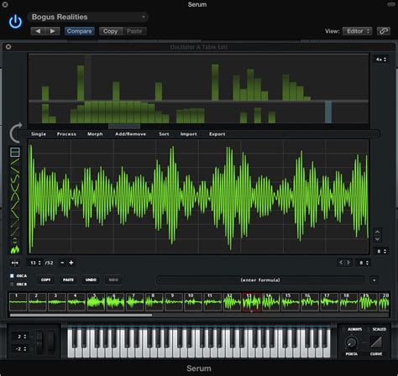The image size is (398, 376).
Task: Select the green waveform draw tool icon
Action: point(15,249)
